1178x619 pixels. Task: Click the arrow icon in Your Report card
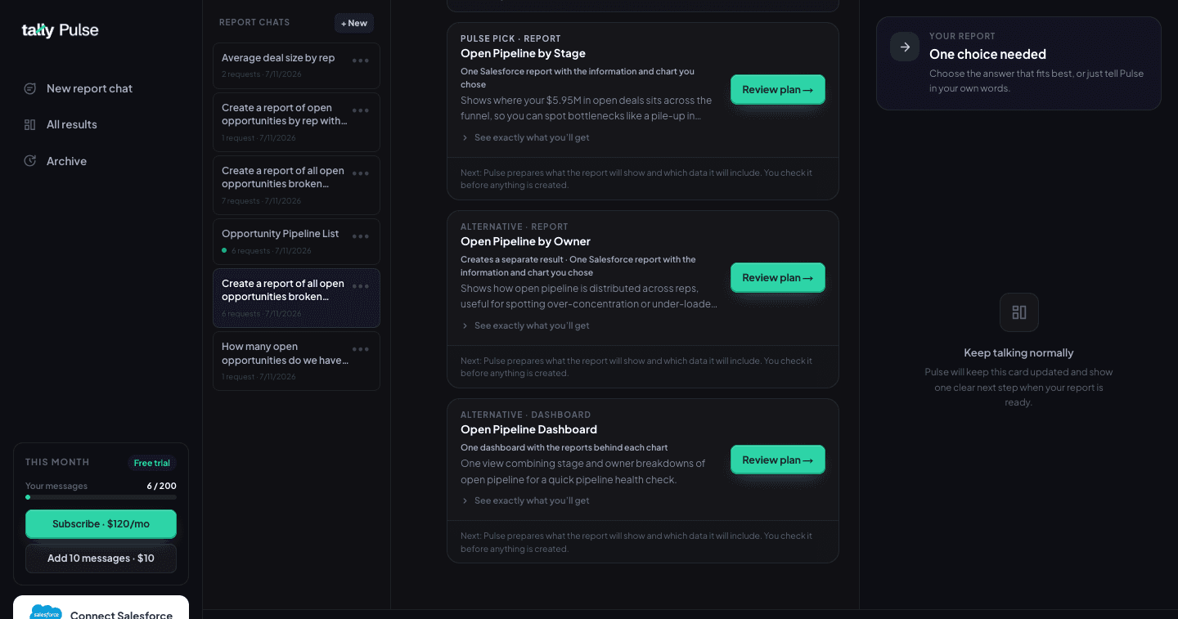(905, 47)
